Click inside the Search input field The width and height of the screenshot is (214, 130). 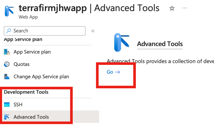pyautogui.click(x=48, y=31)
